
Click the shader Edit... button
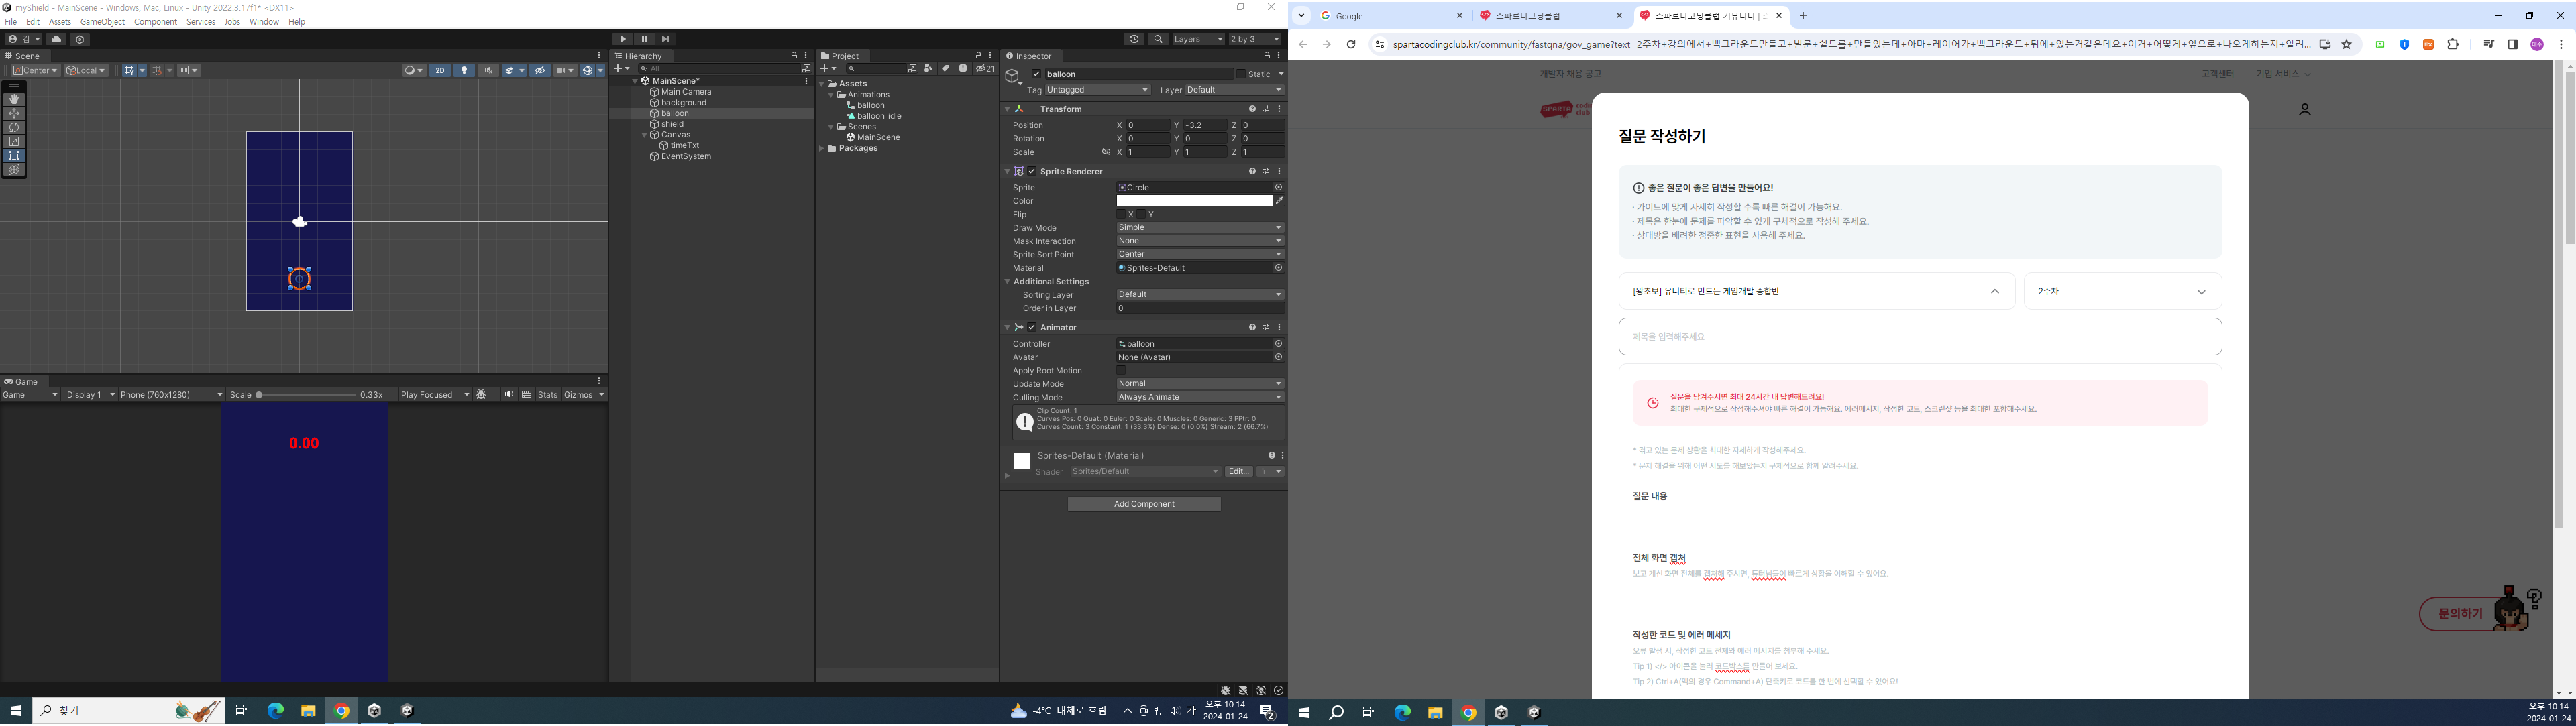tap(1238, 471)
